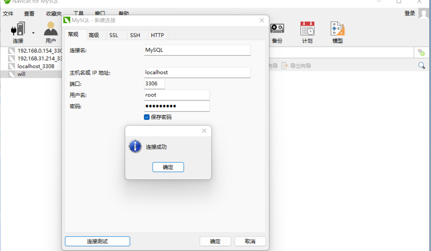Click the username field containing root

[x=177, y=95]
